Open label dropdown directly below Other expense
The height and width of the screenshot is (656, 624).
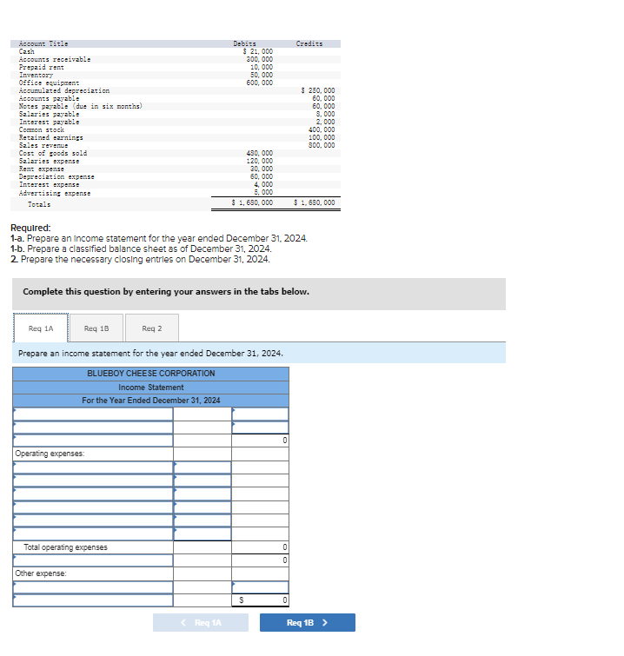point(93,587)
